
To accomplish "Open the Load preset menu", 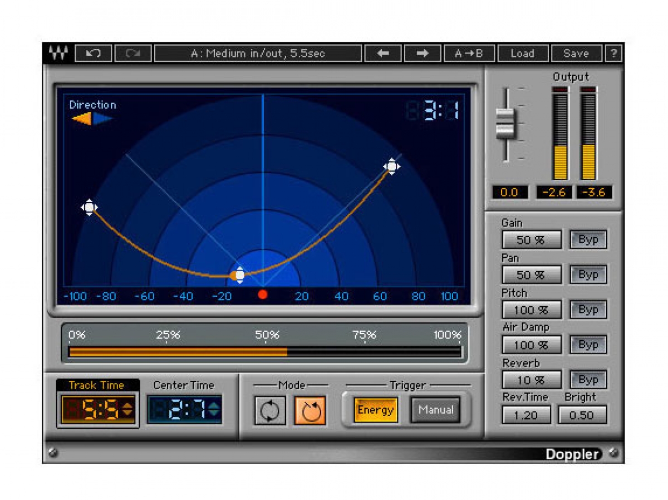I will click(522, 53).
